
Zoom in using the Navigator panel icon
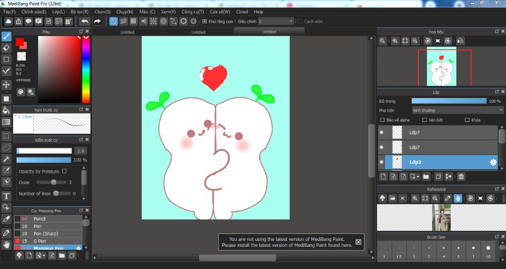click(x=395, y=41)
